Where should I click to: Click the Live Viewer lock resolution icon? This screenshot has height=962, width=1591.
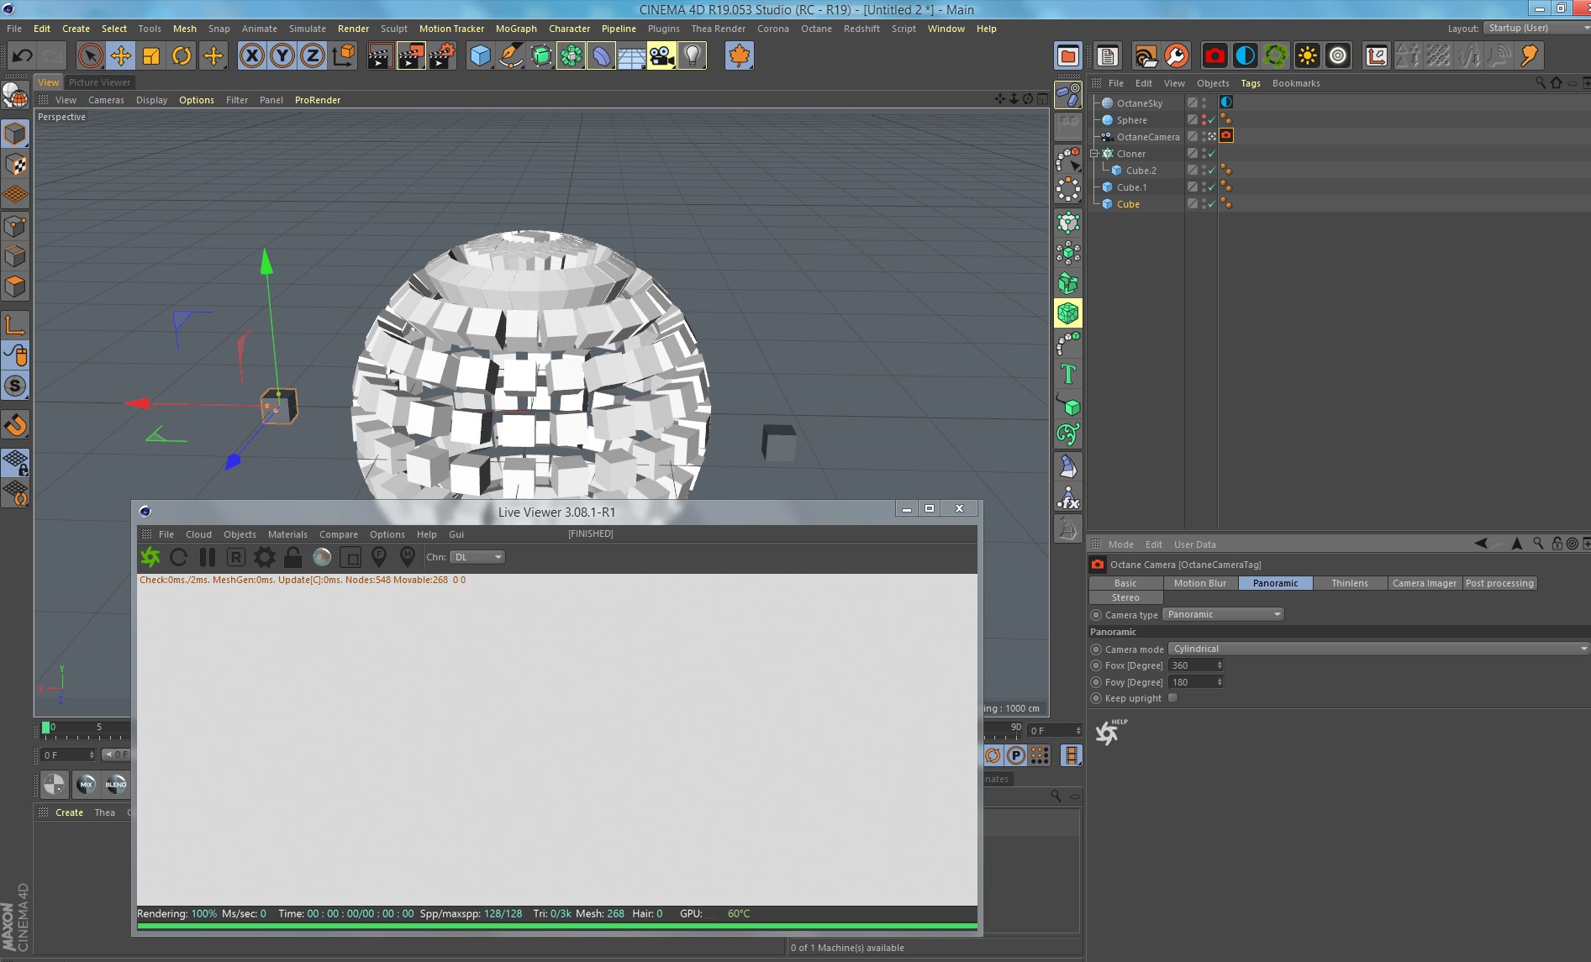(293, 557)
